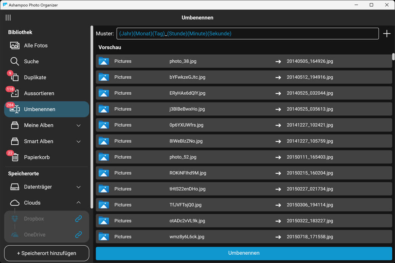Screen dimensions: 395x263
Task: Minimize the Ashampoo Photo Organizer window
Action: [x=356, y=5]
